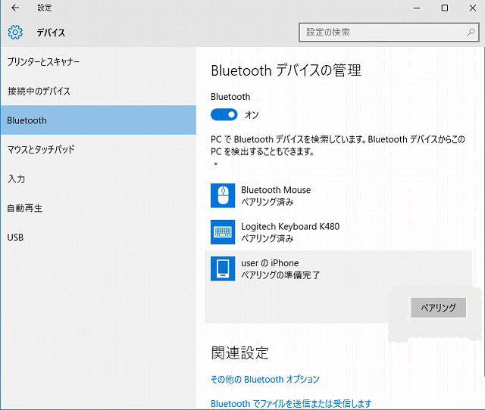Click the 設定の検索 search field

click(x=381, y=33)
